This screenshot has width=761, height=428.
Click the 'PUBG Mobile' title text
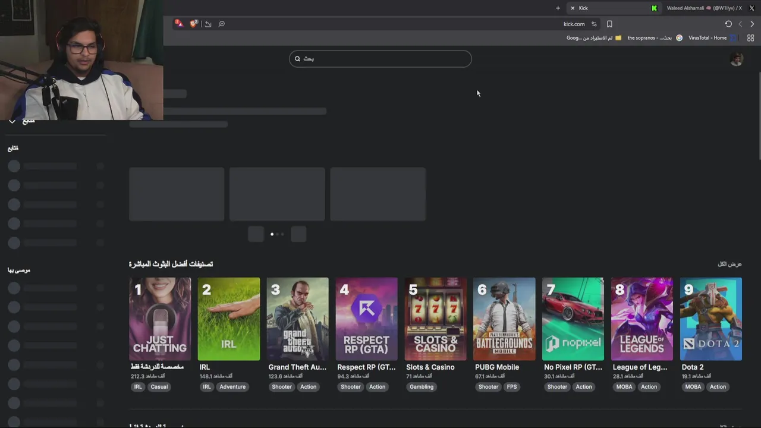coord(497,367)
